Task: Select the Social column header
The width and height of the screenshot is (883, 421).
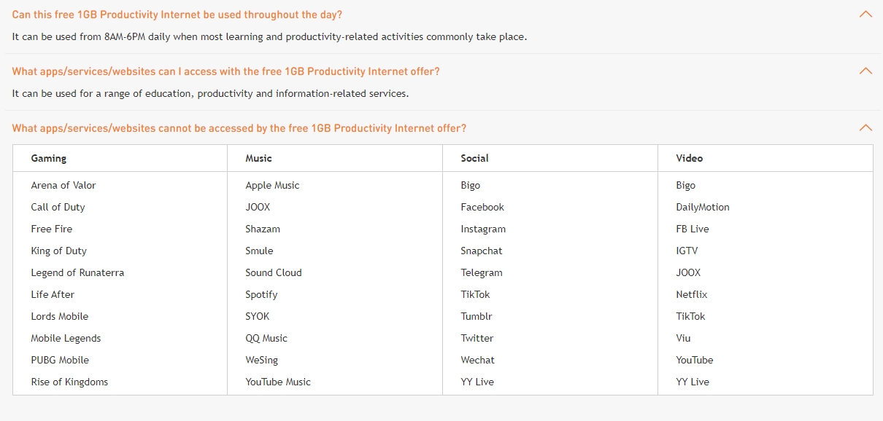Action: click(x=474, y=158)
